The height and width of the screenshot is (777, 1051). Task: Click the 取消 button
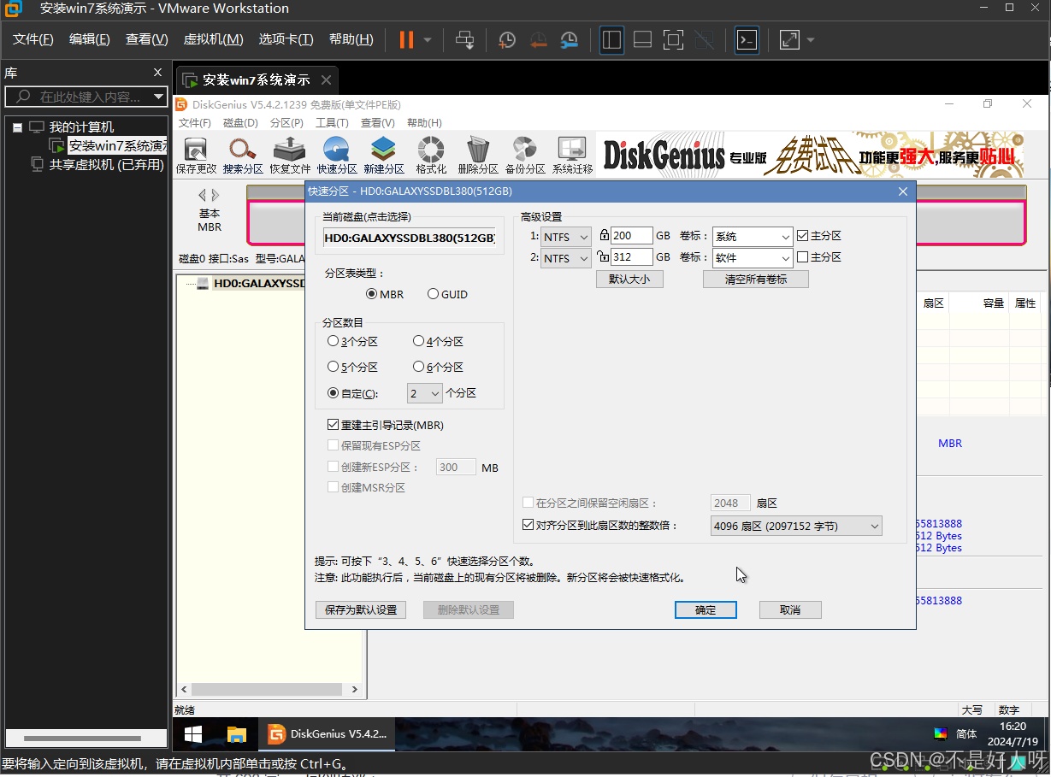790,609
